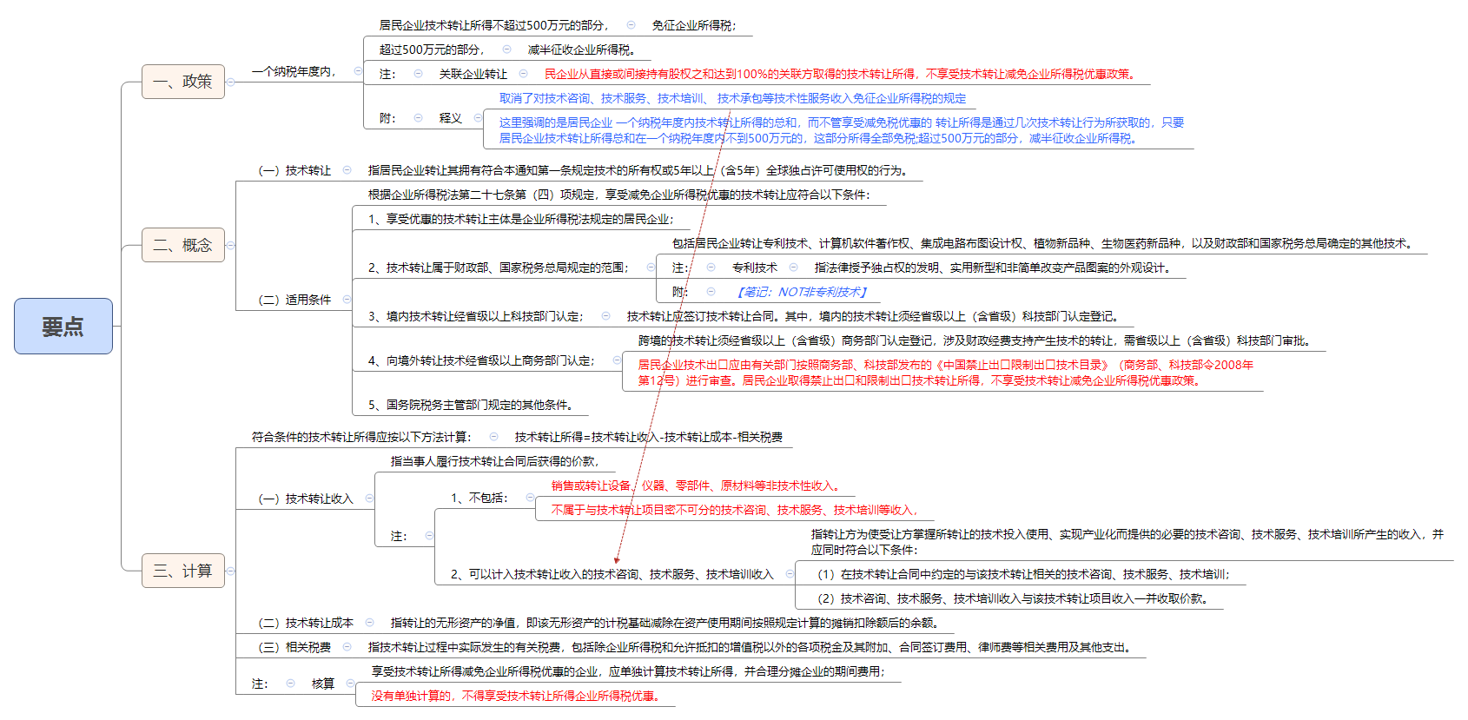Collapse the (一) 技术转让收入 subtree toggle
The image size is (1468, 720).
[369, 499]
